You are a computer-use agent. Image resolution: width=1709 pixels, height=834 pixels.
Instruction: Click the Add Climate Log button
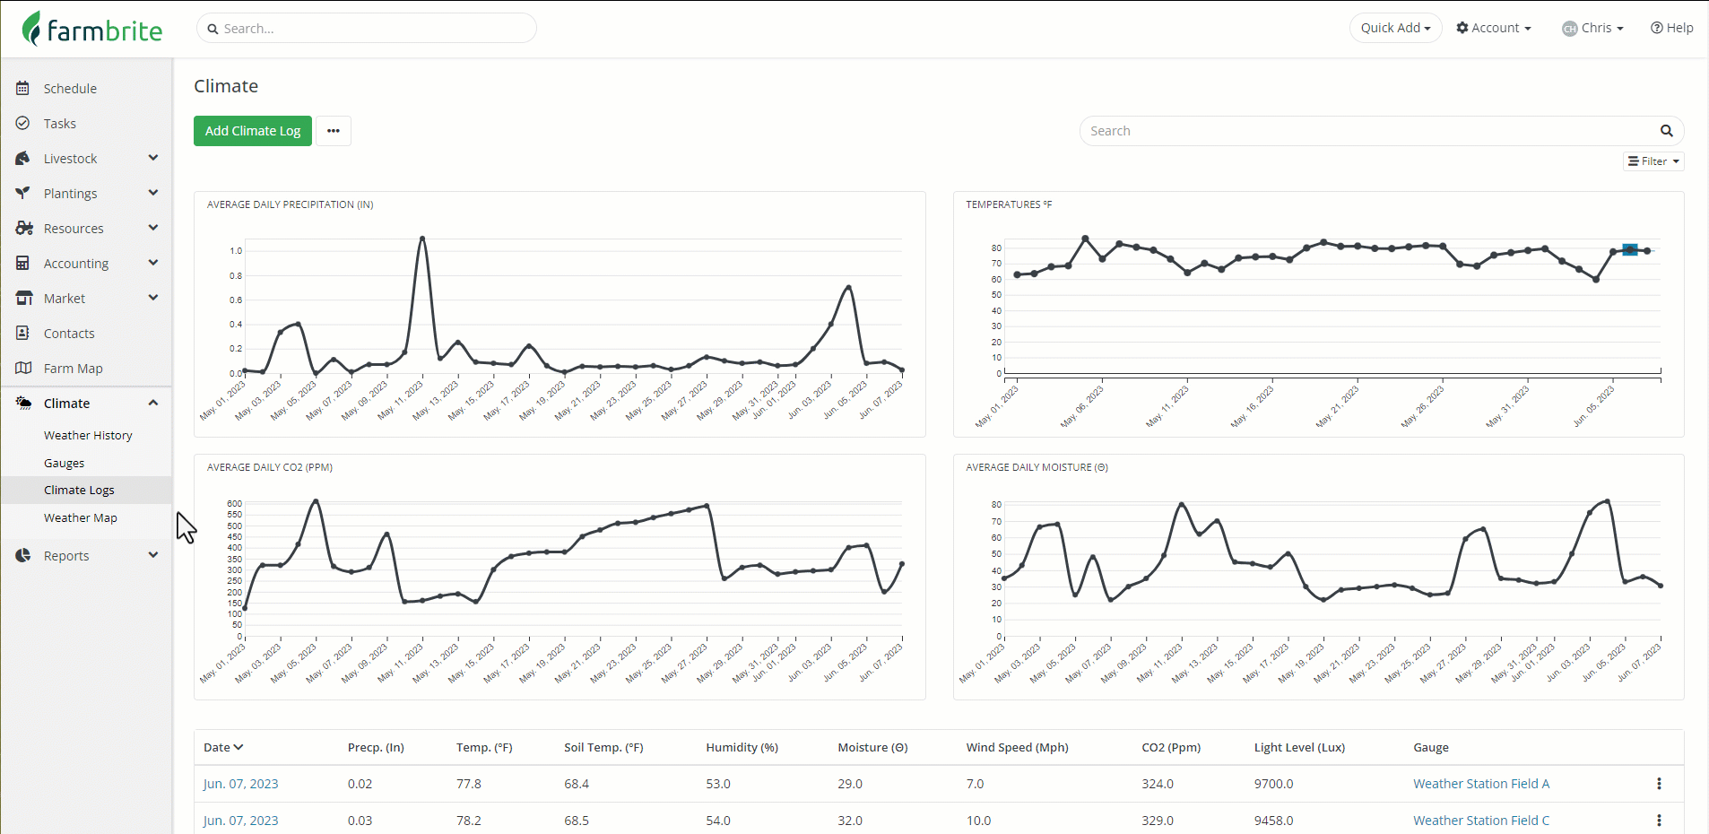coord(253,131)
